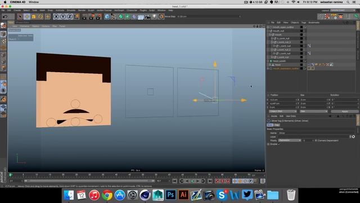Image resolution: width=360 pixels, height=203 pixels.
Task: Toggle enable checkmark of head_splash object
Action: 305,61
